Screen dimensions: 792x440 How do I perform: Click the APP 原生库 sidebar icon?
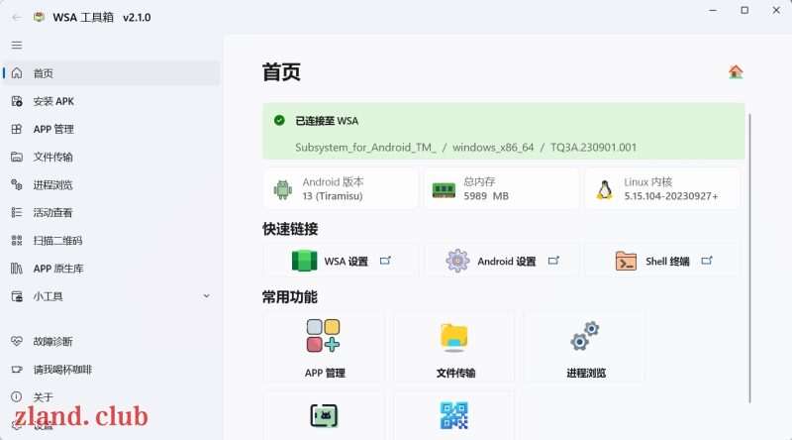pos(17,268)
